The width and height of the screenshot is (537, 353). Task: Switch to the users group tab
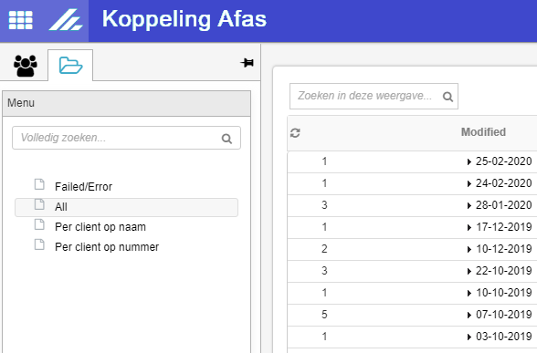coord(25,66)
